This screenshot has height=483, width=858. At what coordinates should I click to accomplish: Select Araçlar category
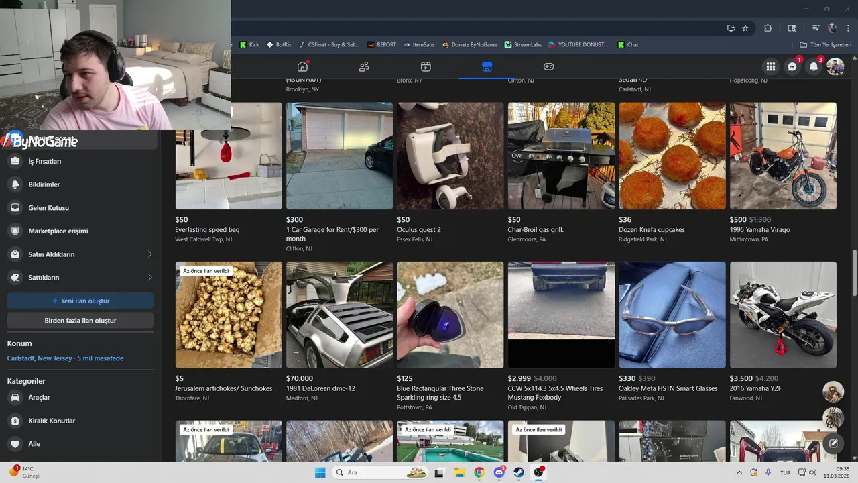pos(80,398)
